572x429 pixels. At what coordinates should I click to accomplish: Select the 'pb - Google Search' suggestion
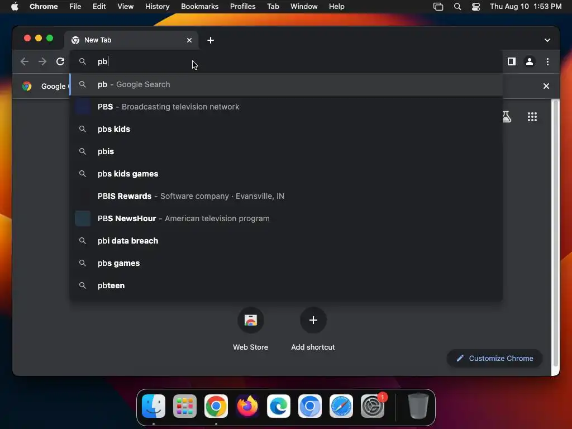[286, 85]
